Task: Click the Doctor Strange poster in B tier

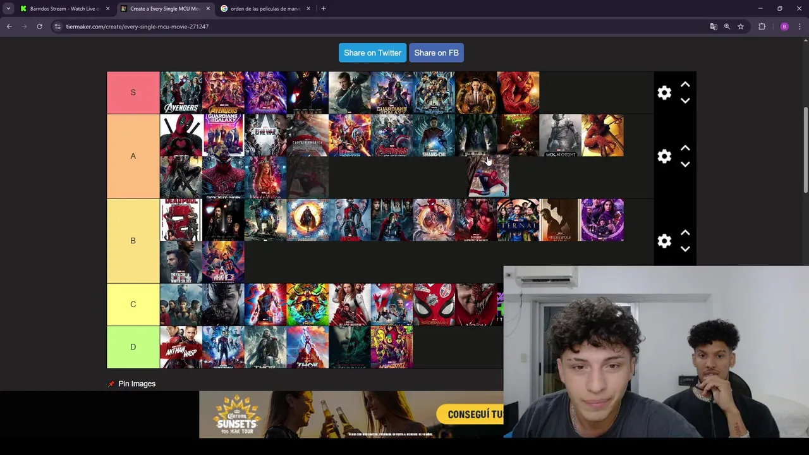Action: 308,220
